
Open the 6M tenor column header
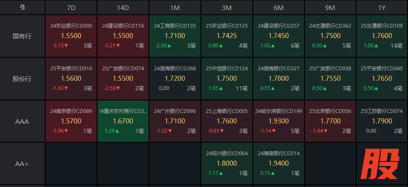click(x=279, y=8)
